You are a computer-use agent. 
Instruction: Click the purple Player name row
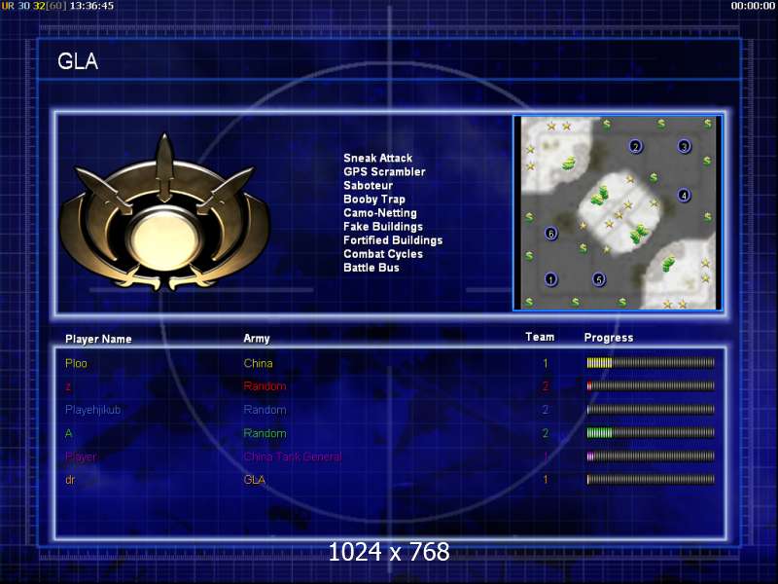pos(81,456)
